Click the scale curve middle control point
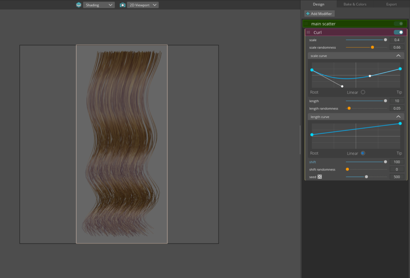The height and width of the screenshot is (278, 410). tap(370, 76)
